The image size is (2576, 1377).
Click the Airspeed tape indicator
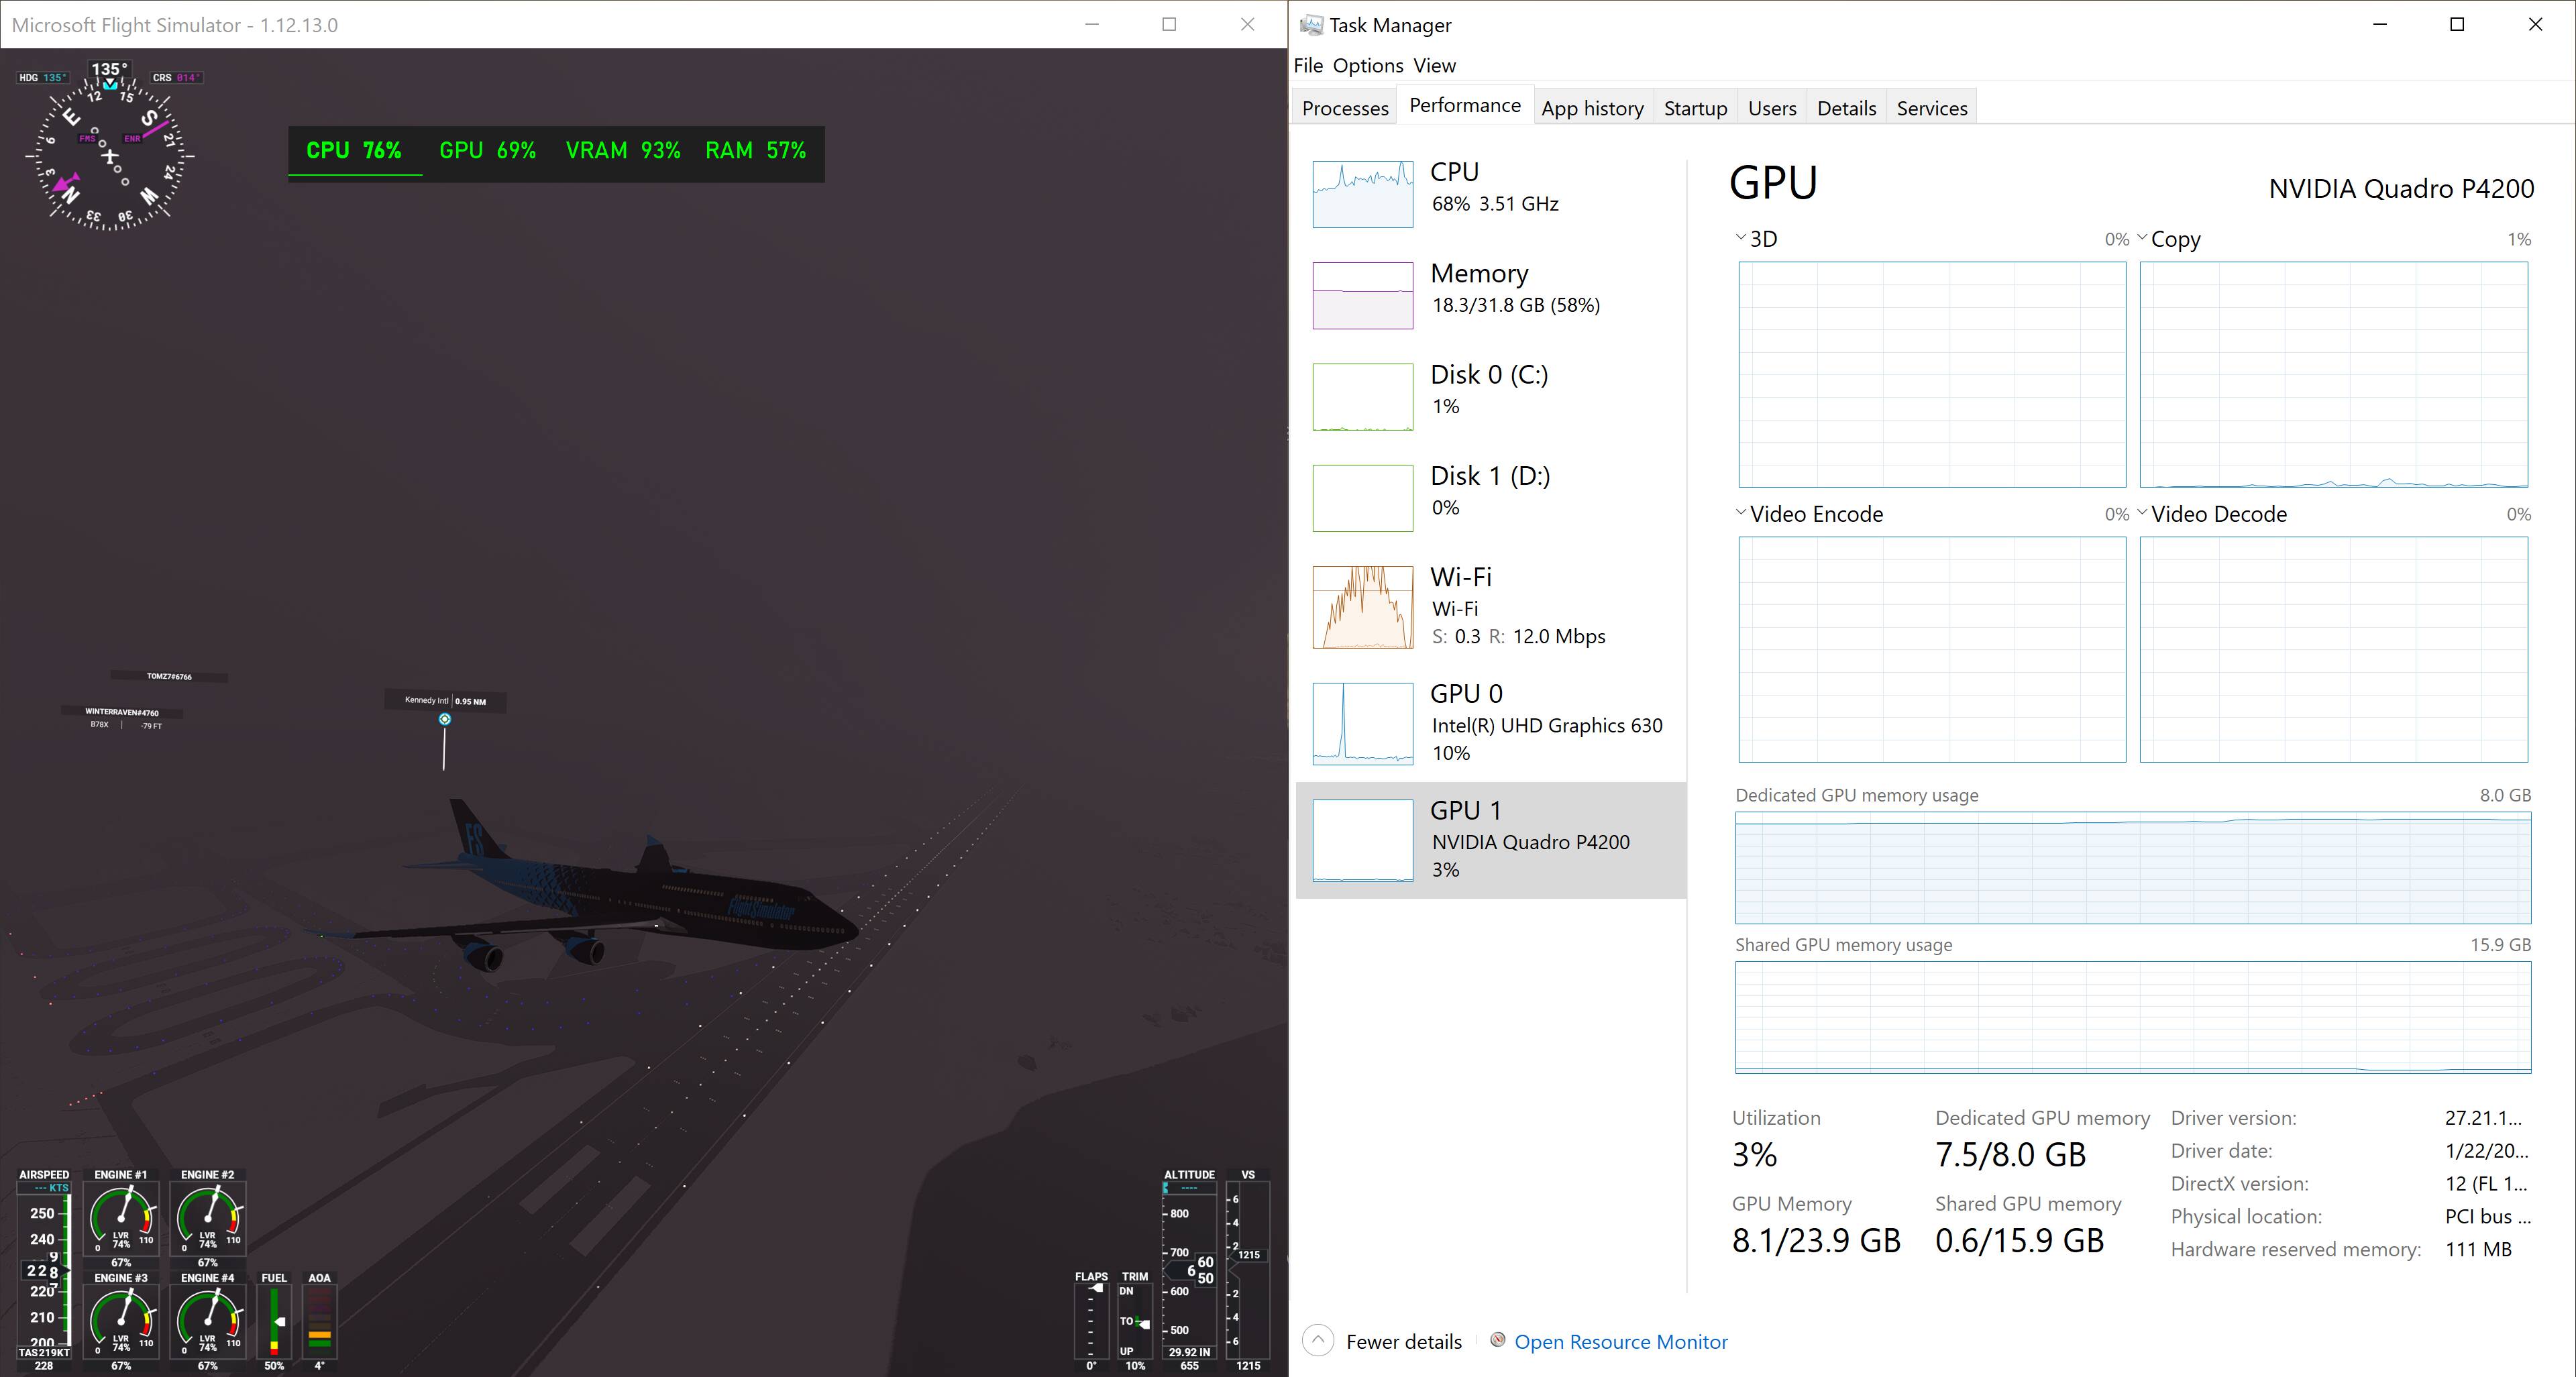click(44, 1270)
